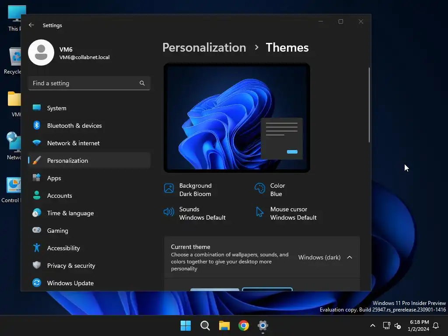Open Privacy & security settings
This screenshot has height=336, width=448.
[89, 266]
